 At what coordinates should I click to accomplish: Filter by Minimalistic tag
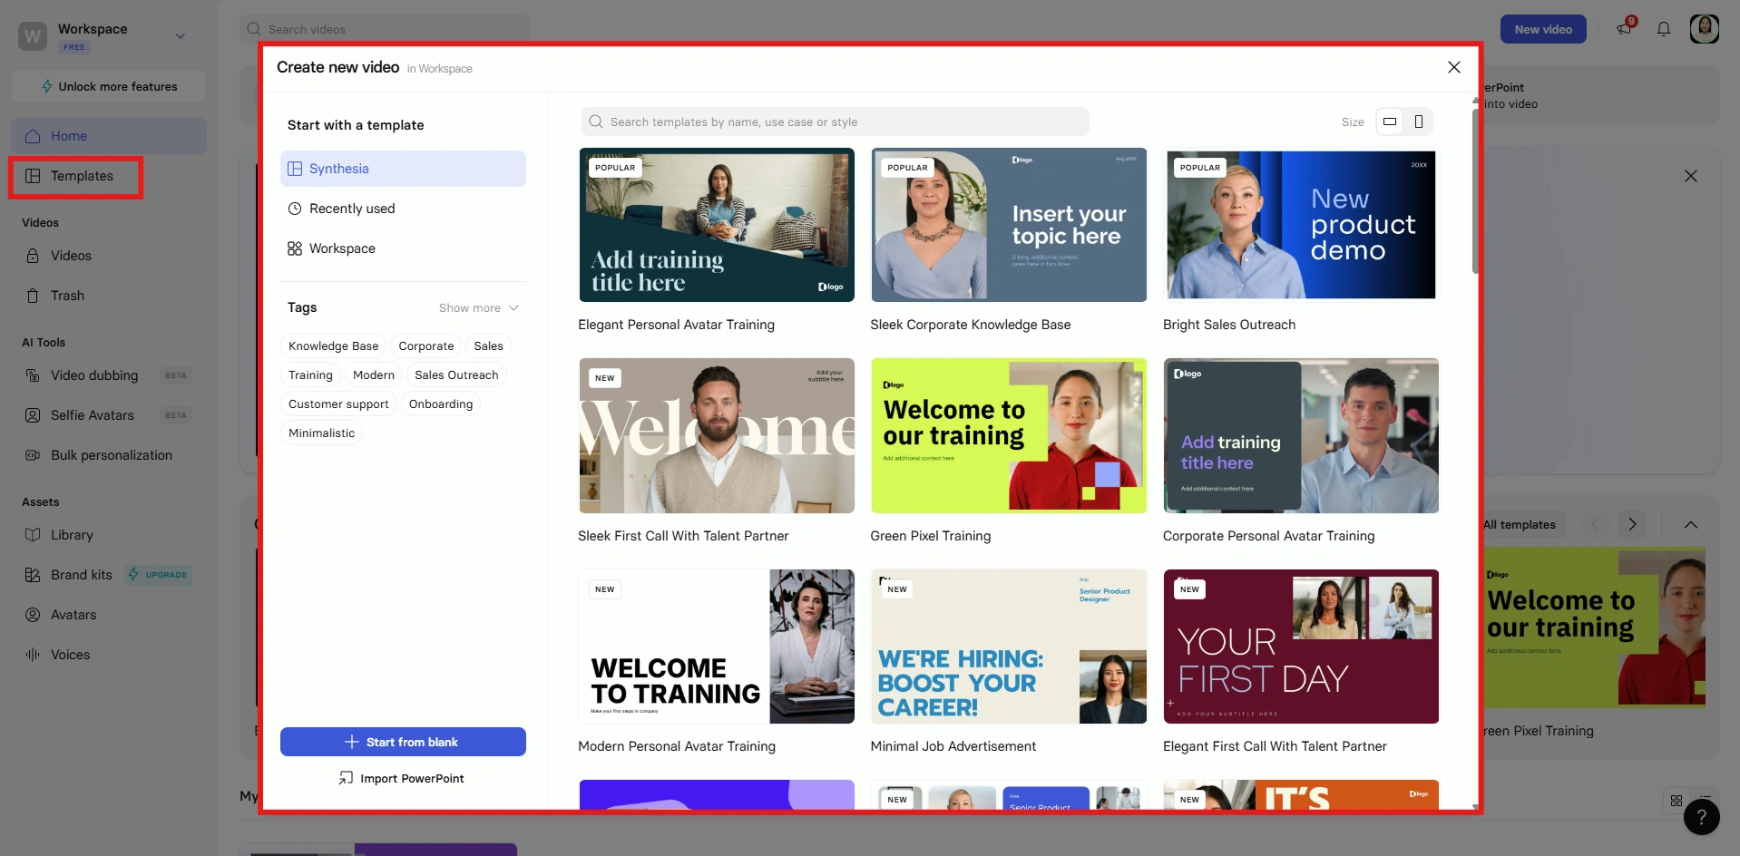pyautogui.click(x=322, y=433)
